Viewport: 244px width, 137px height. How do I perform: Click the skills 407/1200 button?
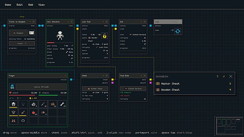[41, 87]
